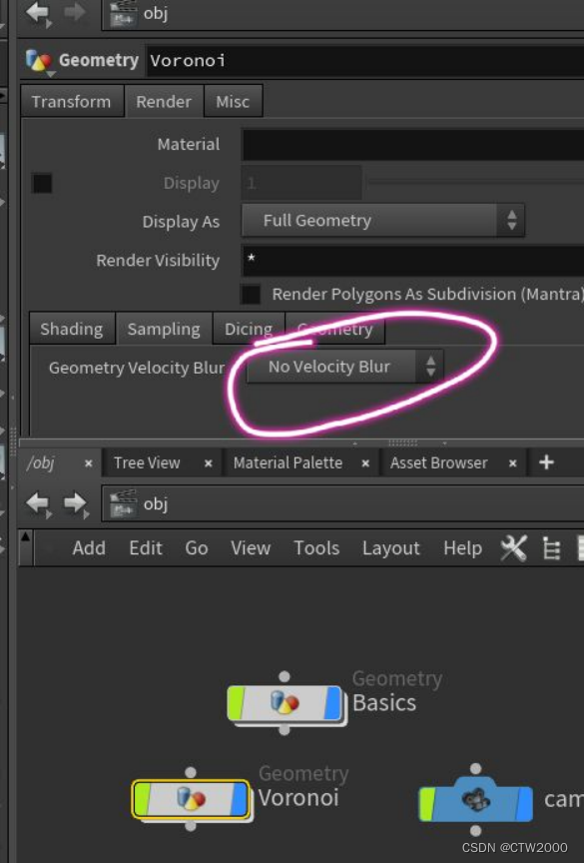Screen dimensions: 584x863
Task: Go back in network editor path
Action: (x=37, y=502)
